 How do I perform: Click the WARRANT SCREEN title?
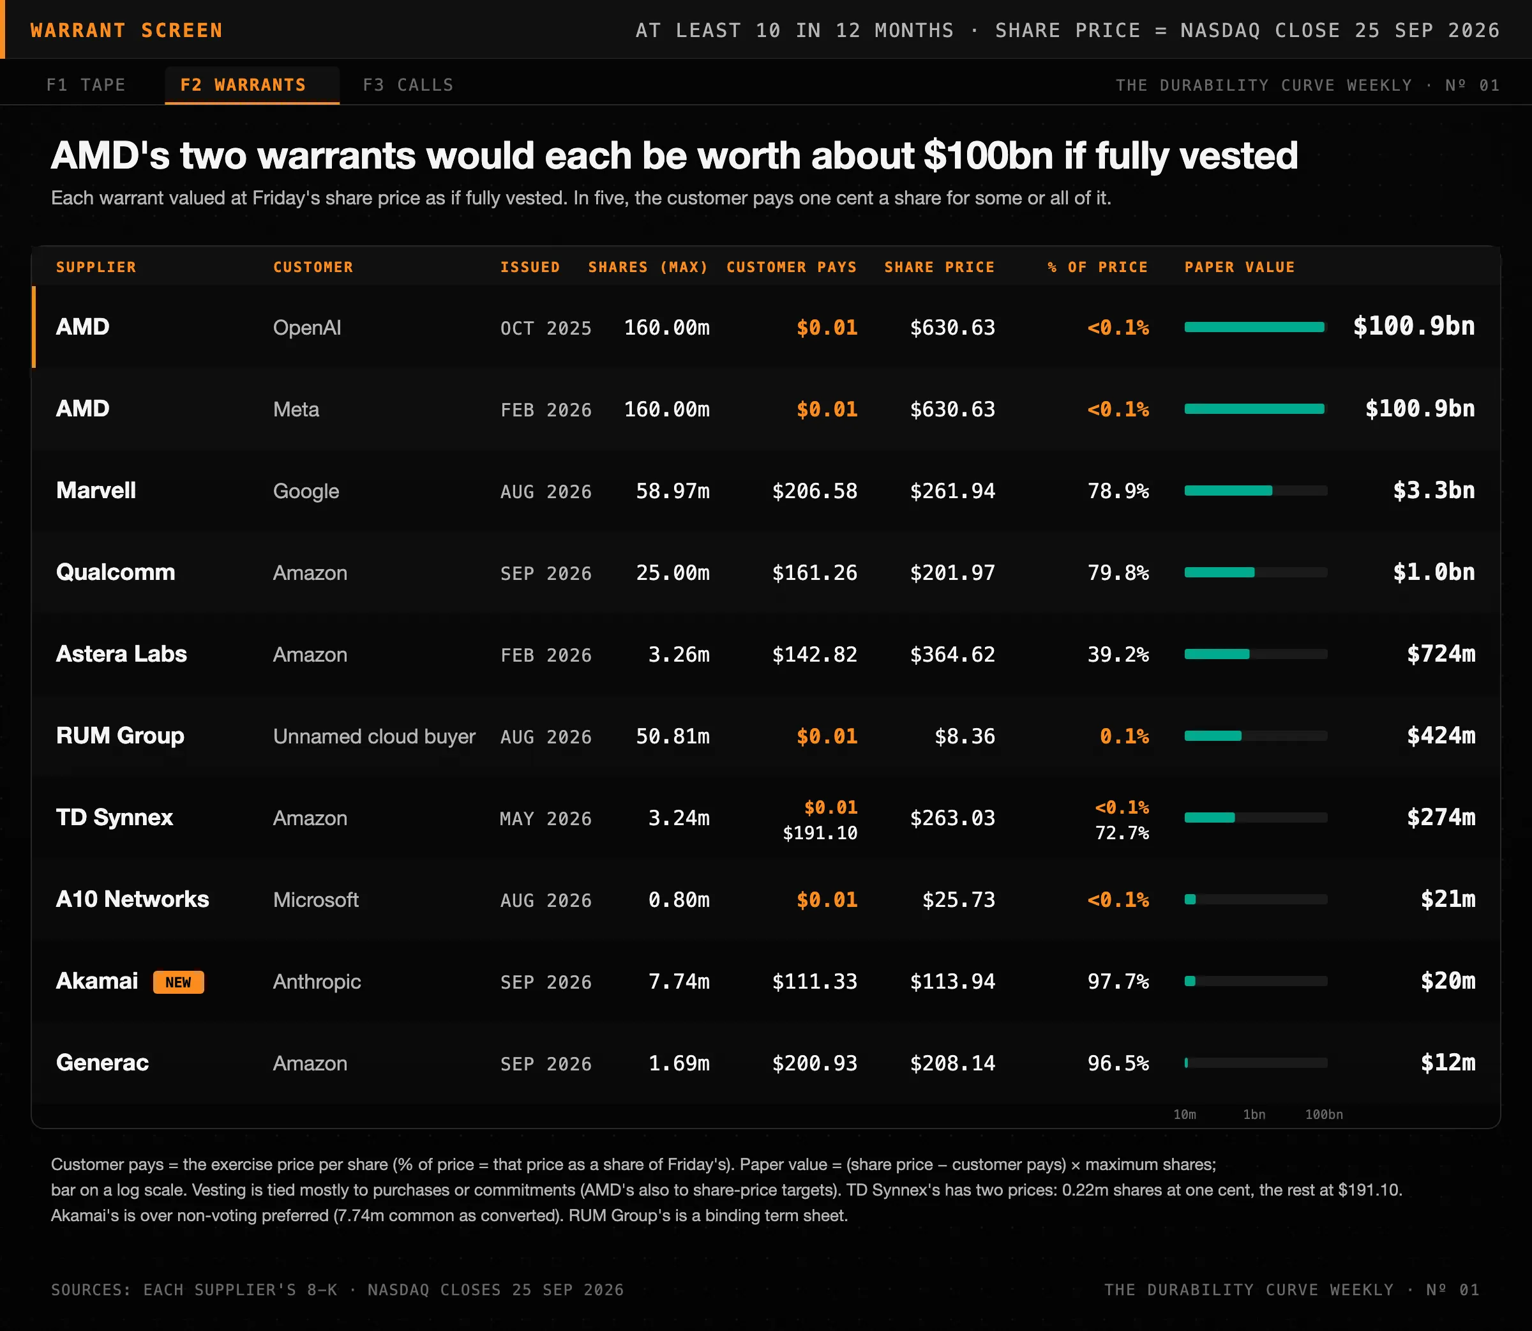(126, 31)
